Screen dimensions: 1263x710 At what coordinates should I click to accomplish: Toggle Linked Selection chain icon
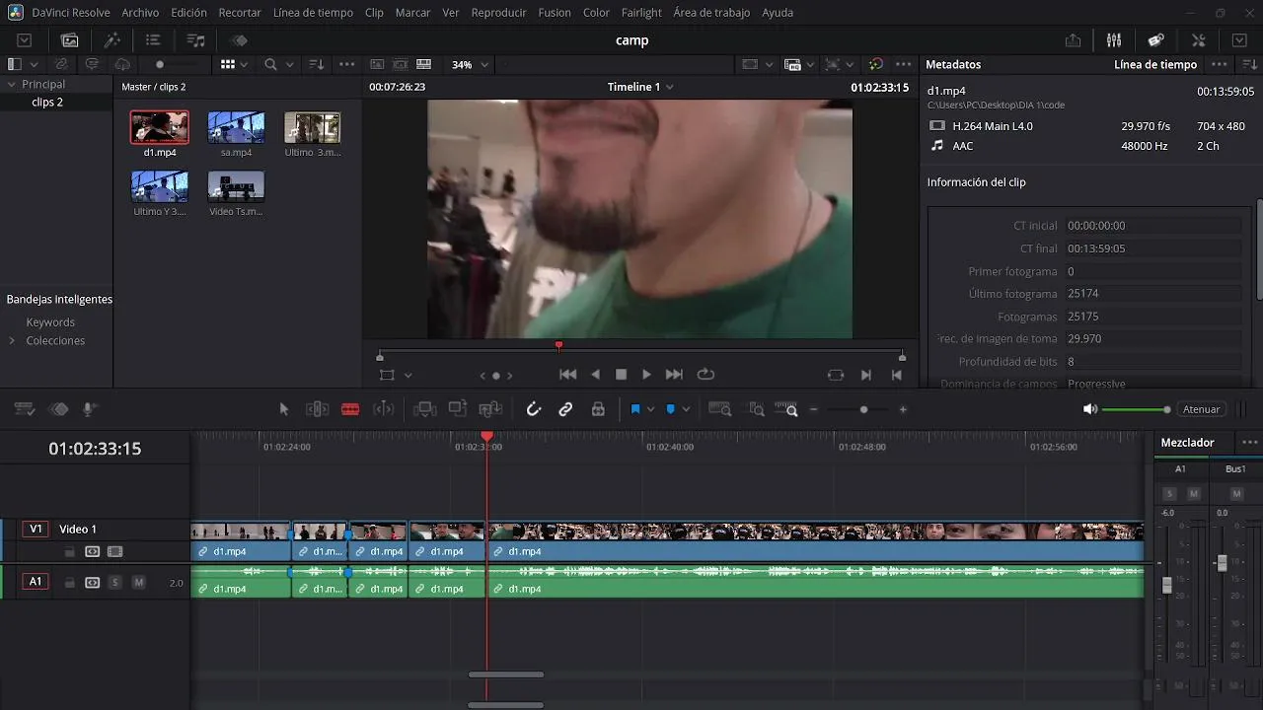coord(565,409)
